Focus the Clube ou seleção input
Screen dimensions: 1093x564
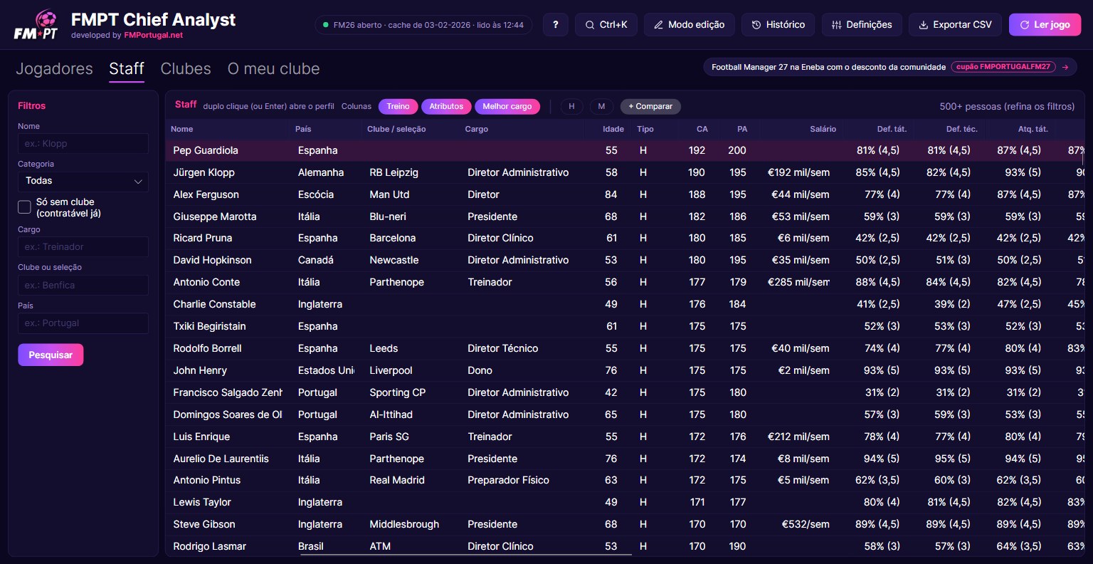83,285
